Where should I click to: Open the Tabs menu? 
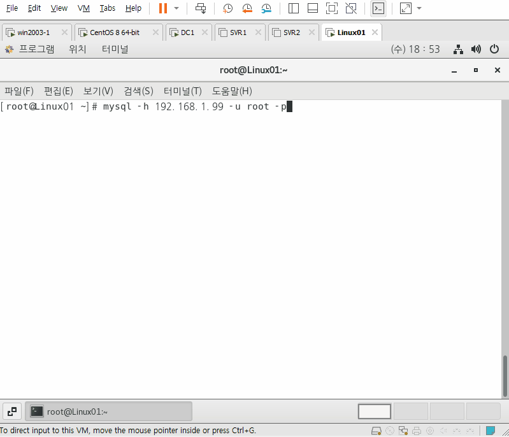pos(107,8)
